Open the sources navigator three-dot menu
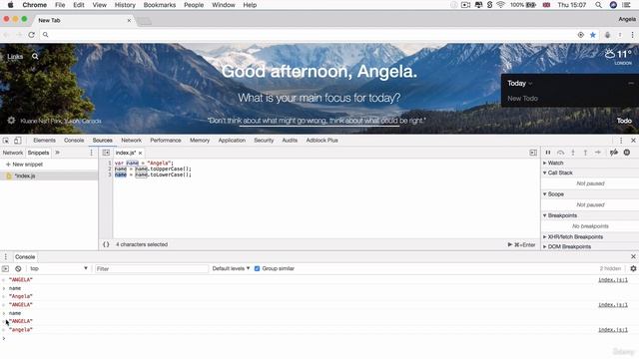Viewport: 639px width, 359px height. click(91, 153)
